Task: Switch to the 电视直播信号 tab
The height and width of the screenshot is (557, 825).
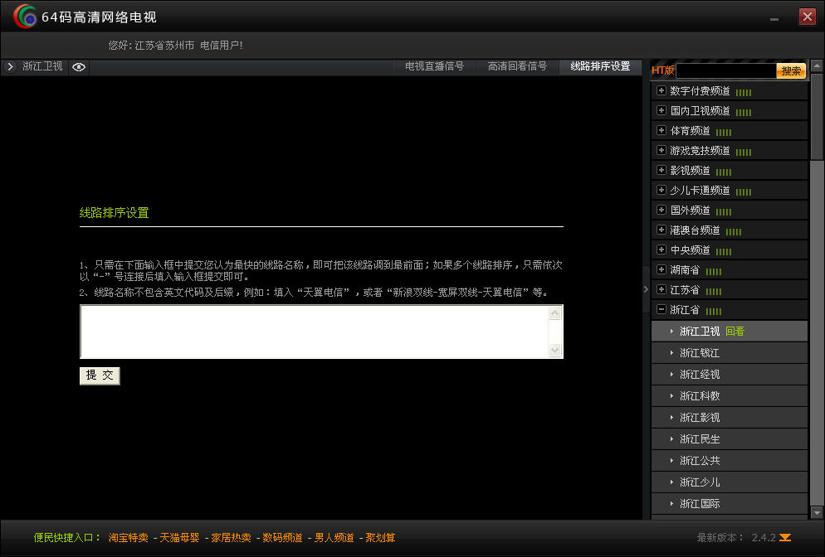Action: (434, 67)
